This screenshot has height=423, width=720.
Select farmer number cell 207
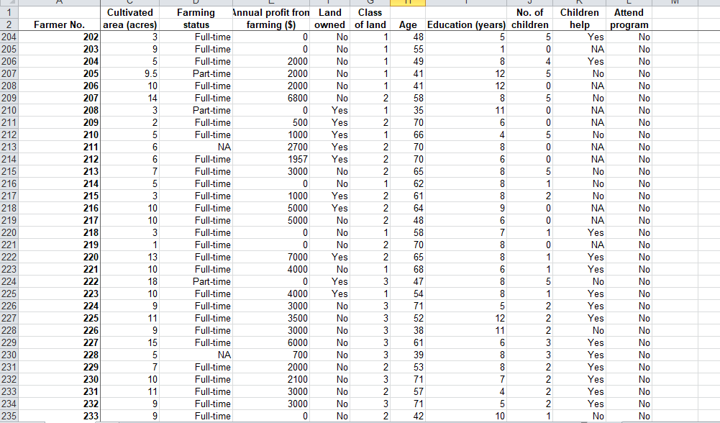point(59,98)
